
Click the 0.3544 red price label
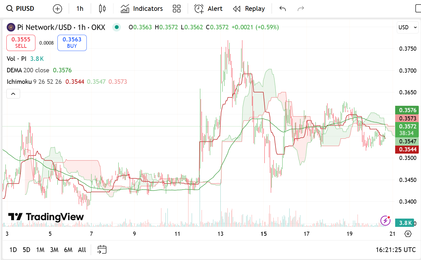click(407, 149)
